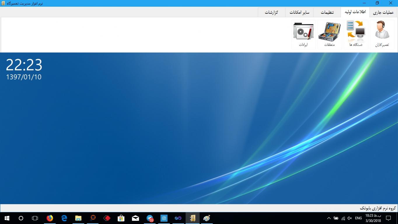This screenshot has height=224, width=398.
Task: Open the ایرادات (faults) icon
Action: click(303, 34)
